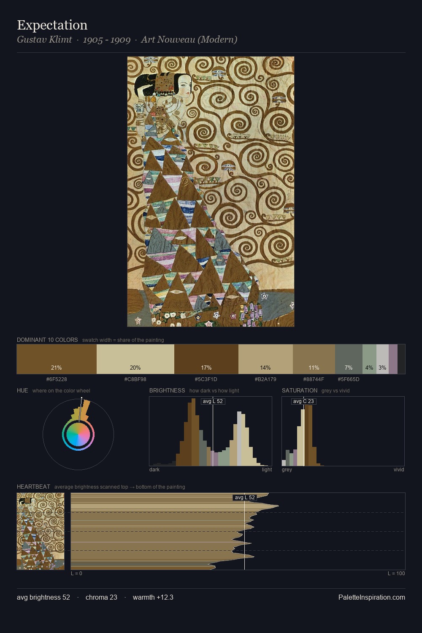Viewport: 422px width, 633px height.
Task: Click the 'vivid' axis label under saturation
Action: (x=399, y=470)
